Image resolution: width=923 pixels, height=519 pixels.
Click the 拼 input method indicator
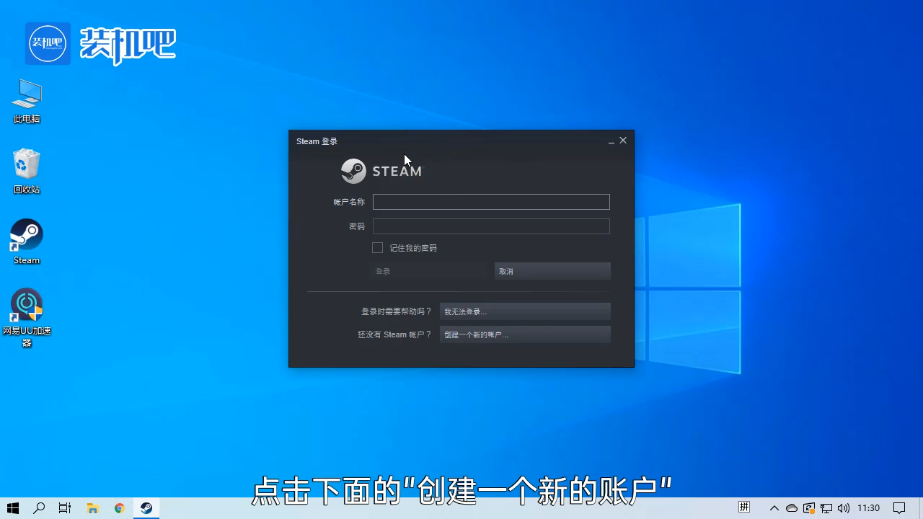coord(744,507)
